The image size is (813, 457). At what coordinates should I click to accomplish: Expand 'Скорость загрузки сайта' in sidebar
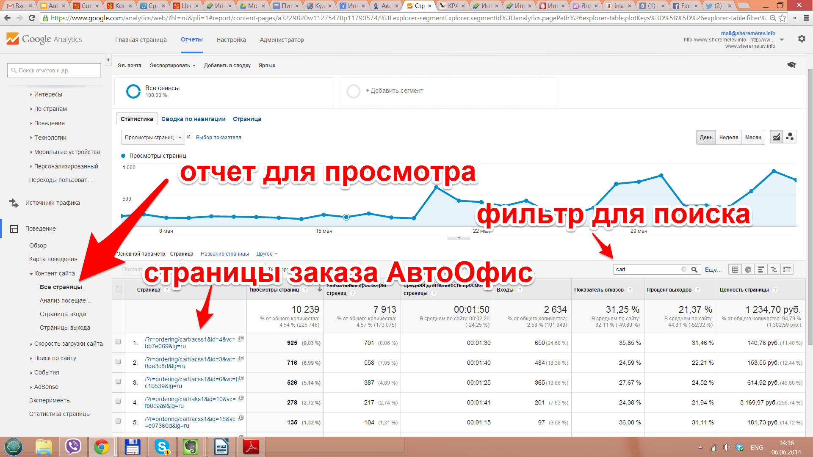68,344
